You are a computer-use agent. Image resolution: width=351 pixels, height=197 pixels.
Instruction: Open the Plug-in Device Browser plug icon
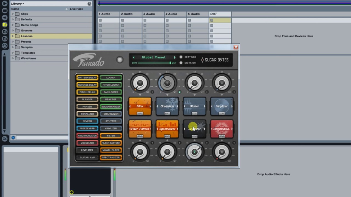5,18
